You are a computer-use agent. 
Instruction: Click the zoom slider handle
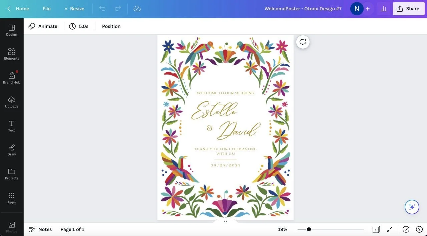(x=309, y=229)
